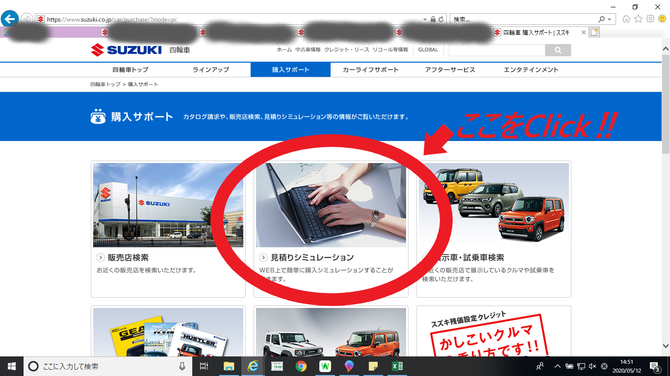Open the notification center icon
Image resolution: width=670 pixels, height=376 pixels.
click(x=654, y=366)
